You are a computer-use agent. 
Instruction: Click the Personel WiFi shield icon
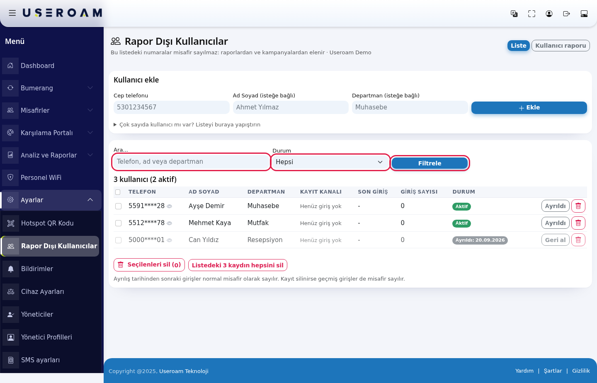tap(10, 177)
